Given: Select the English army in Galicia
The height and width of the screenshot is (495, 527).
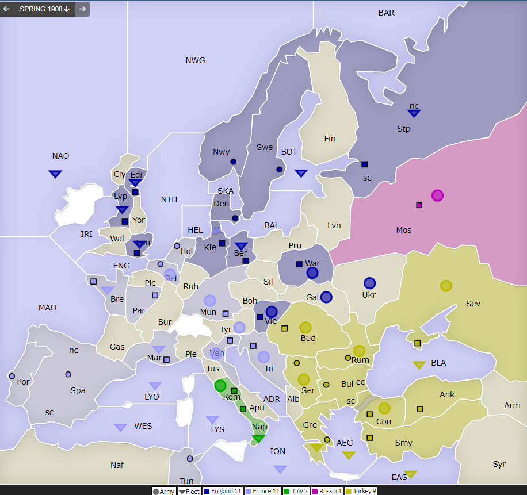Looking at the screenshot, I should tap(326, 297).
